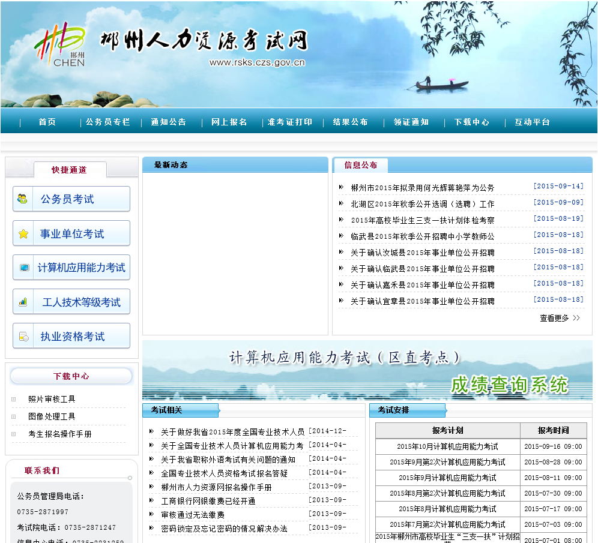Open the 下载中心 navigation item

coord(472,122)
